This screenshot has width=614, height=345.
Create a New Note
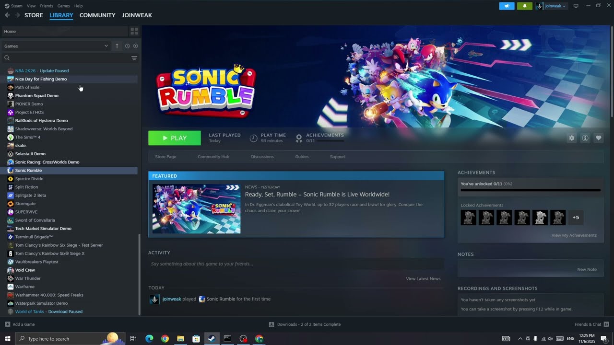coord(587,269)
